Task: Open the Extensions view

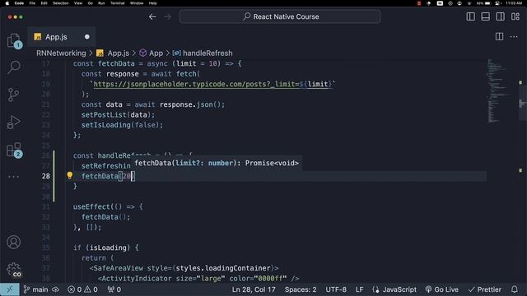Action: [x=14, y=150]
